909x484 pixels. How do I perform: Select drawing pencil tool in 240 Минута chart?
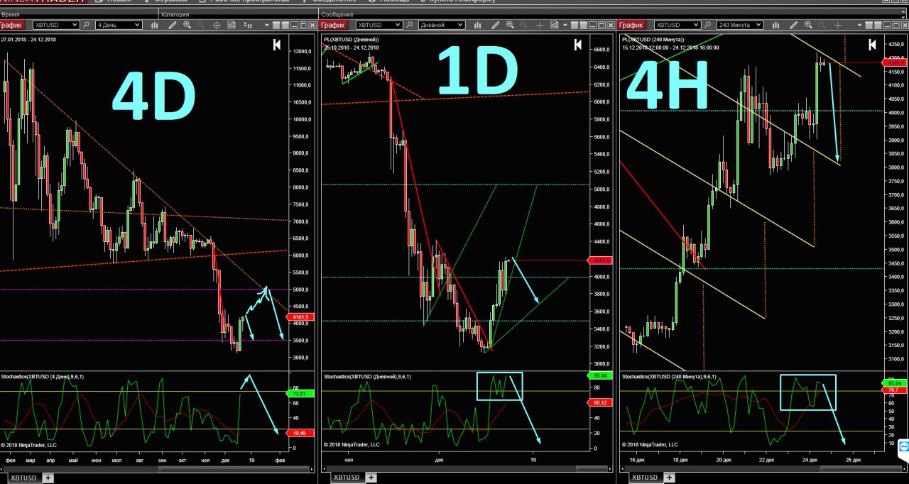coord(793,25)
